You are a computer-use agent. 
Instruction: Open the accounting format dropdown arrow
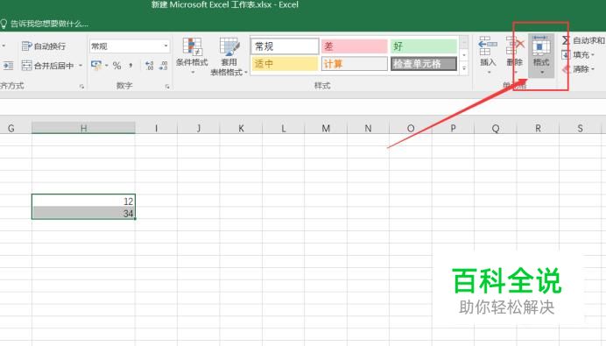pos(106,66)
